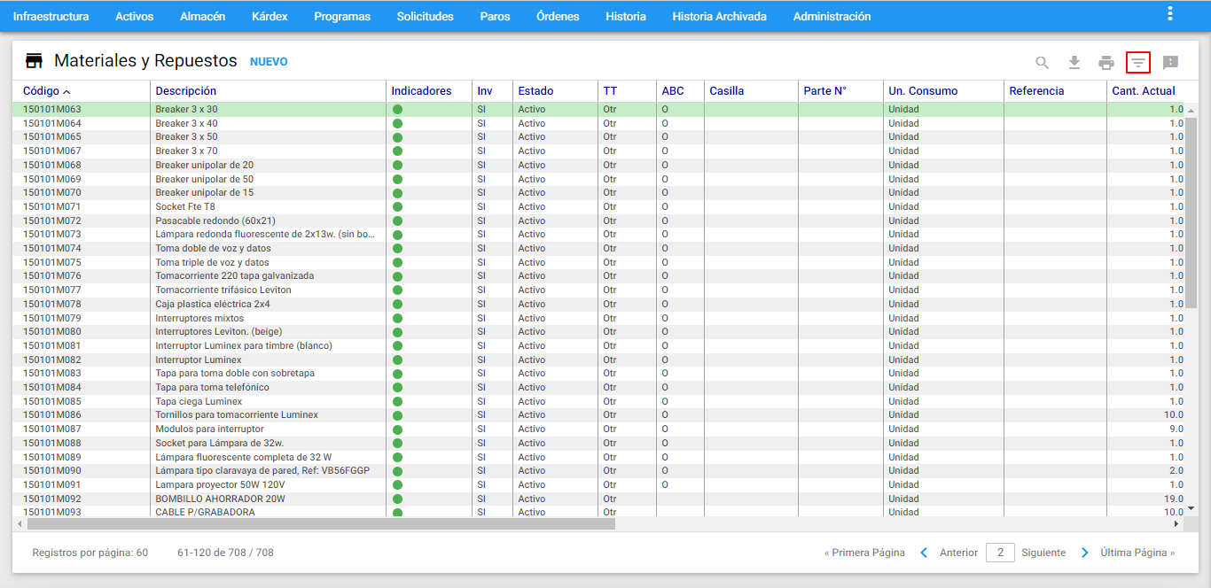
Task: Select Toma doble de voz y datos
Action: click(x=214, y=249)
